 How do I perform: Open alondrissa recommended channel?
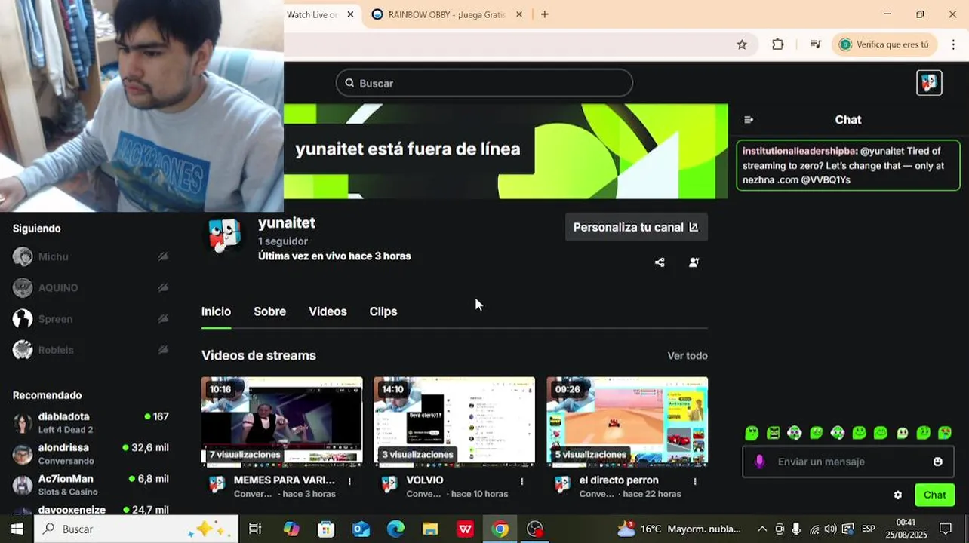click(x=91, y=454)
